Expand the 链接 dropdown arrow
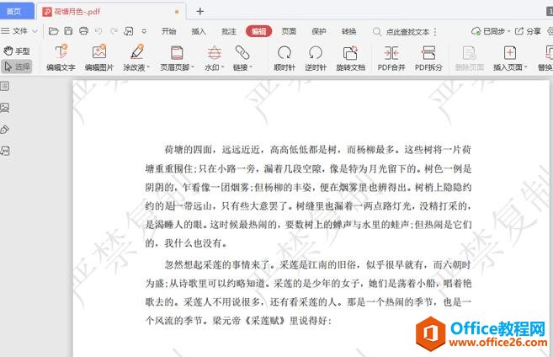Screen dimensions: 553x357 pos(251,67)
